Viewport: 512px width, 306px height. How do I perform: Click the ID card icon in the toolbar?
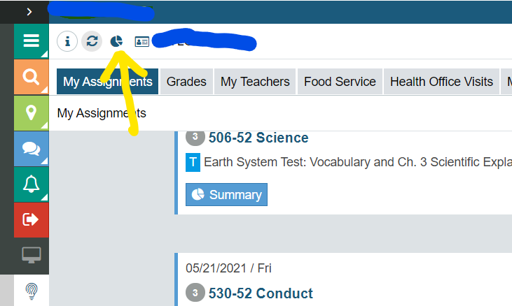pos(142,42)
